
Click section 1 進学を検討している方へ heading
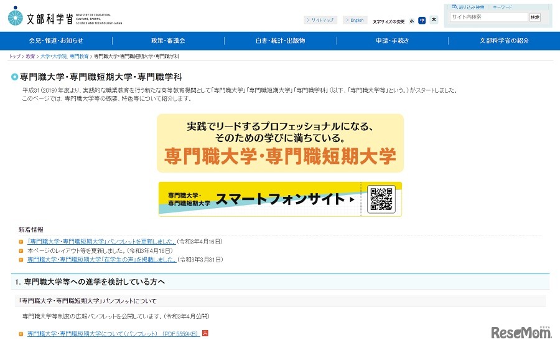pos(90,282)
